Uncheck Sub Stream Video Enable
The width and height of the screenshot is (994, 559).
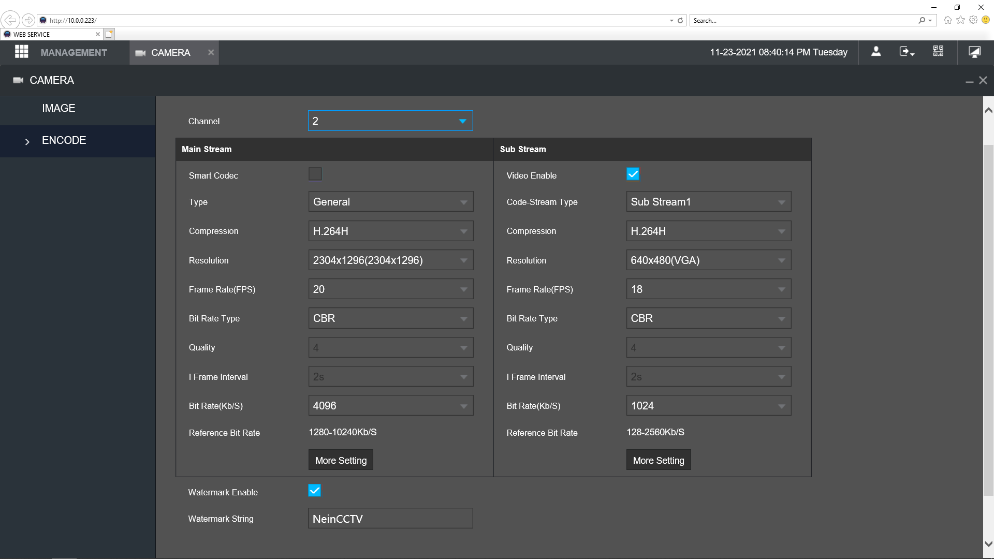(633, 174)
